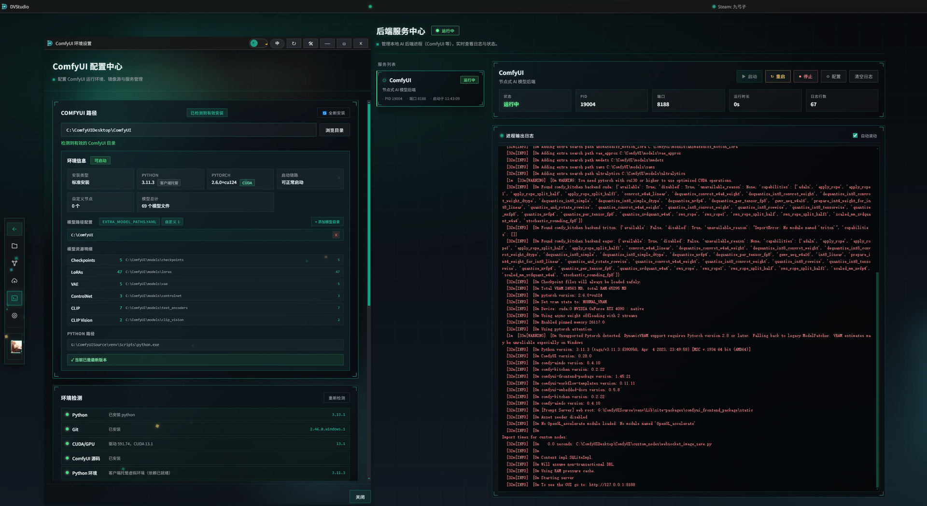Viewport: 927px width, 506px height.
Task: Click the EXTRA_MODEL_PATHS.YAML tag
Action: click(129, 222)
